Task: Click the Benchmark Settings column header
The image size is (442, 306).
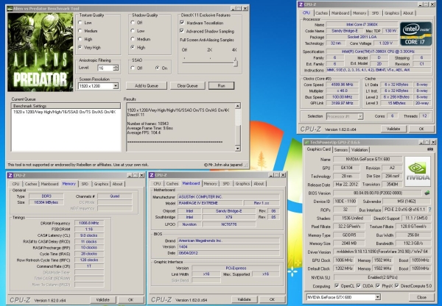Action: [x=66, y=106]
